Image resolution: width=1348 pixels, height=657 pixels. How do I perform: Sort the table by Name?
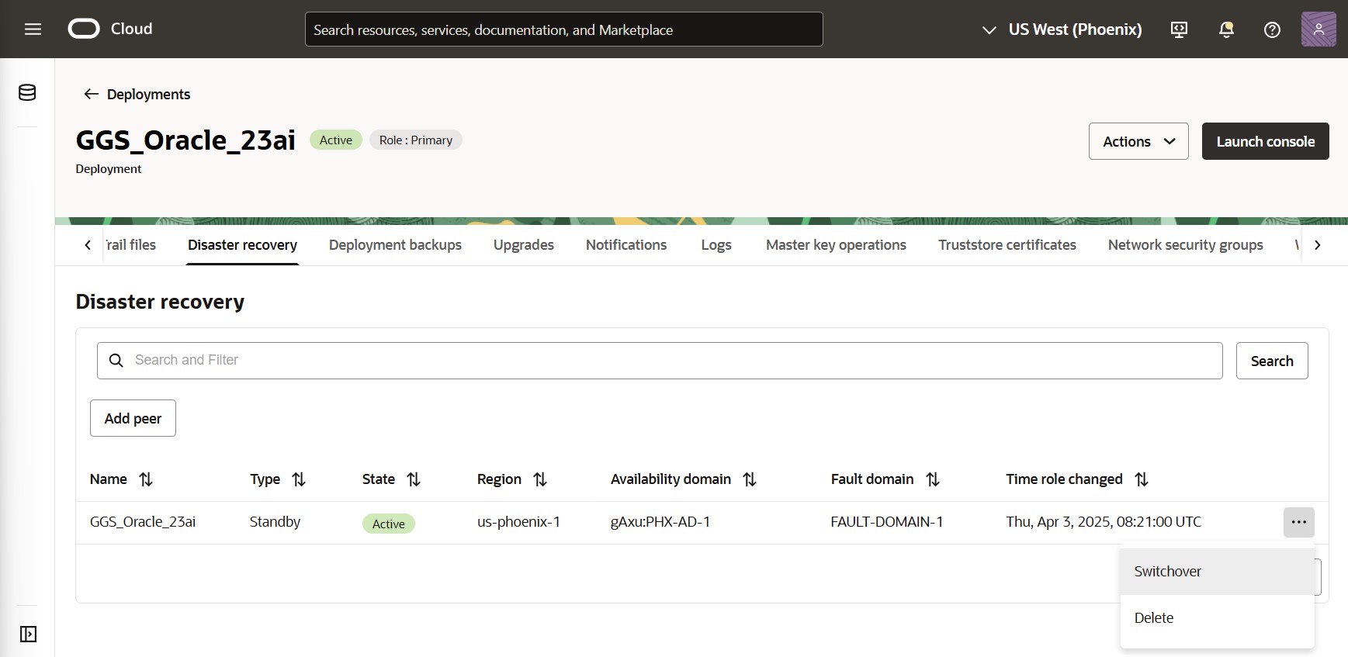[x=146, y=479]
